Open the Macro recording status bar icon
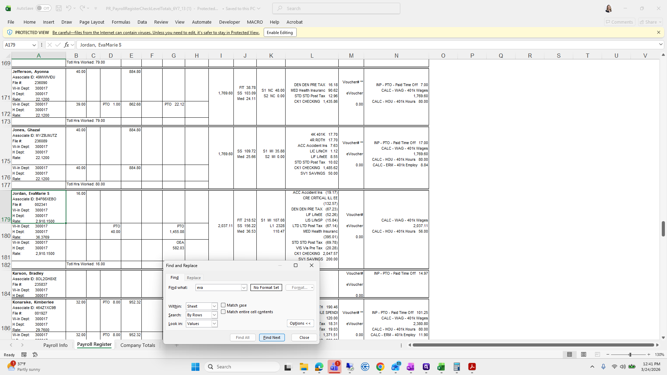 click(x=24, y=355)
